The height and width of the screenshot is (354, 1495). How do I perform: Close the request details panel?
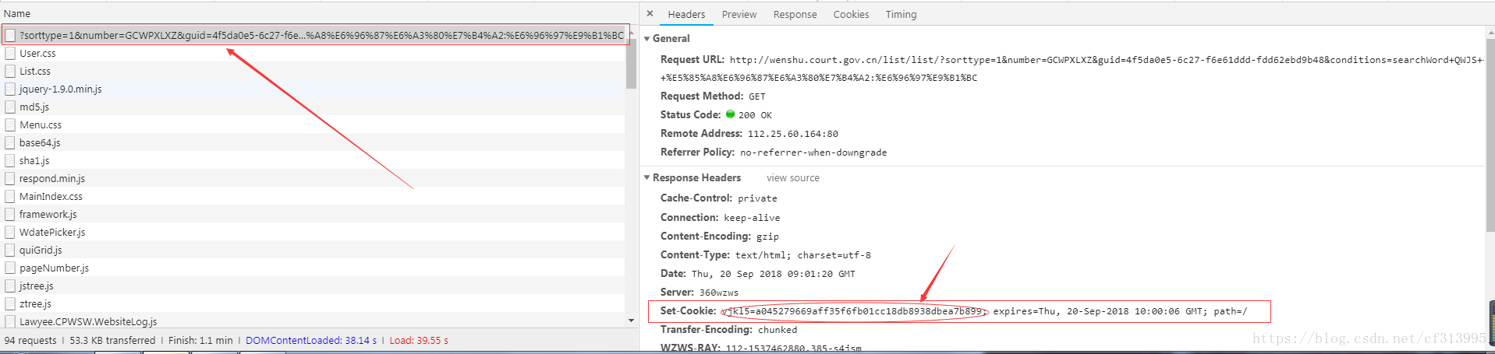coord(650,14)
